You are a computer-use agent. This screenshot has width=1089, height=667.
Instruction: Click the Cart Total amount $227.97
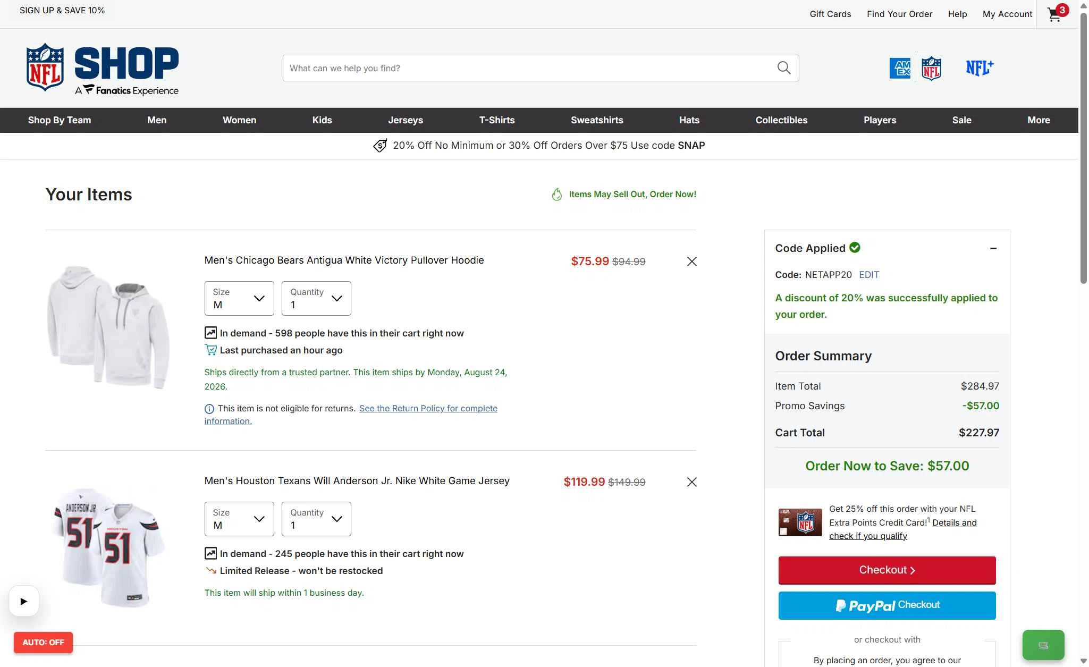pyautogui.click(x=979, y=433)
